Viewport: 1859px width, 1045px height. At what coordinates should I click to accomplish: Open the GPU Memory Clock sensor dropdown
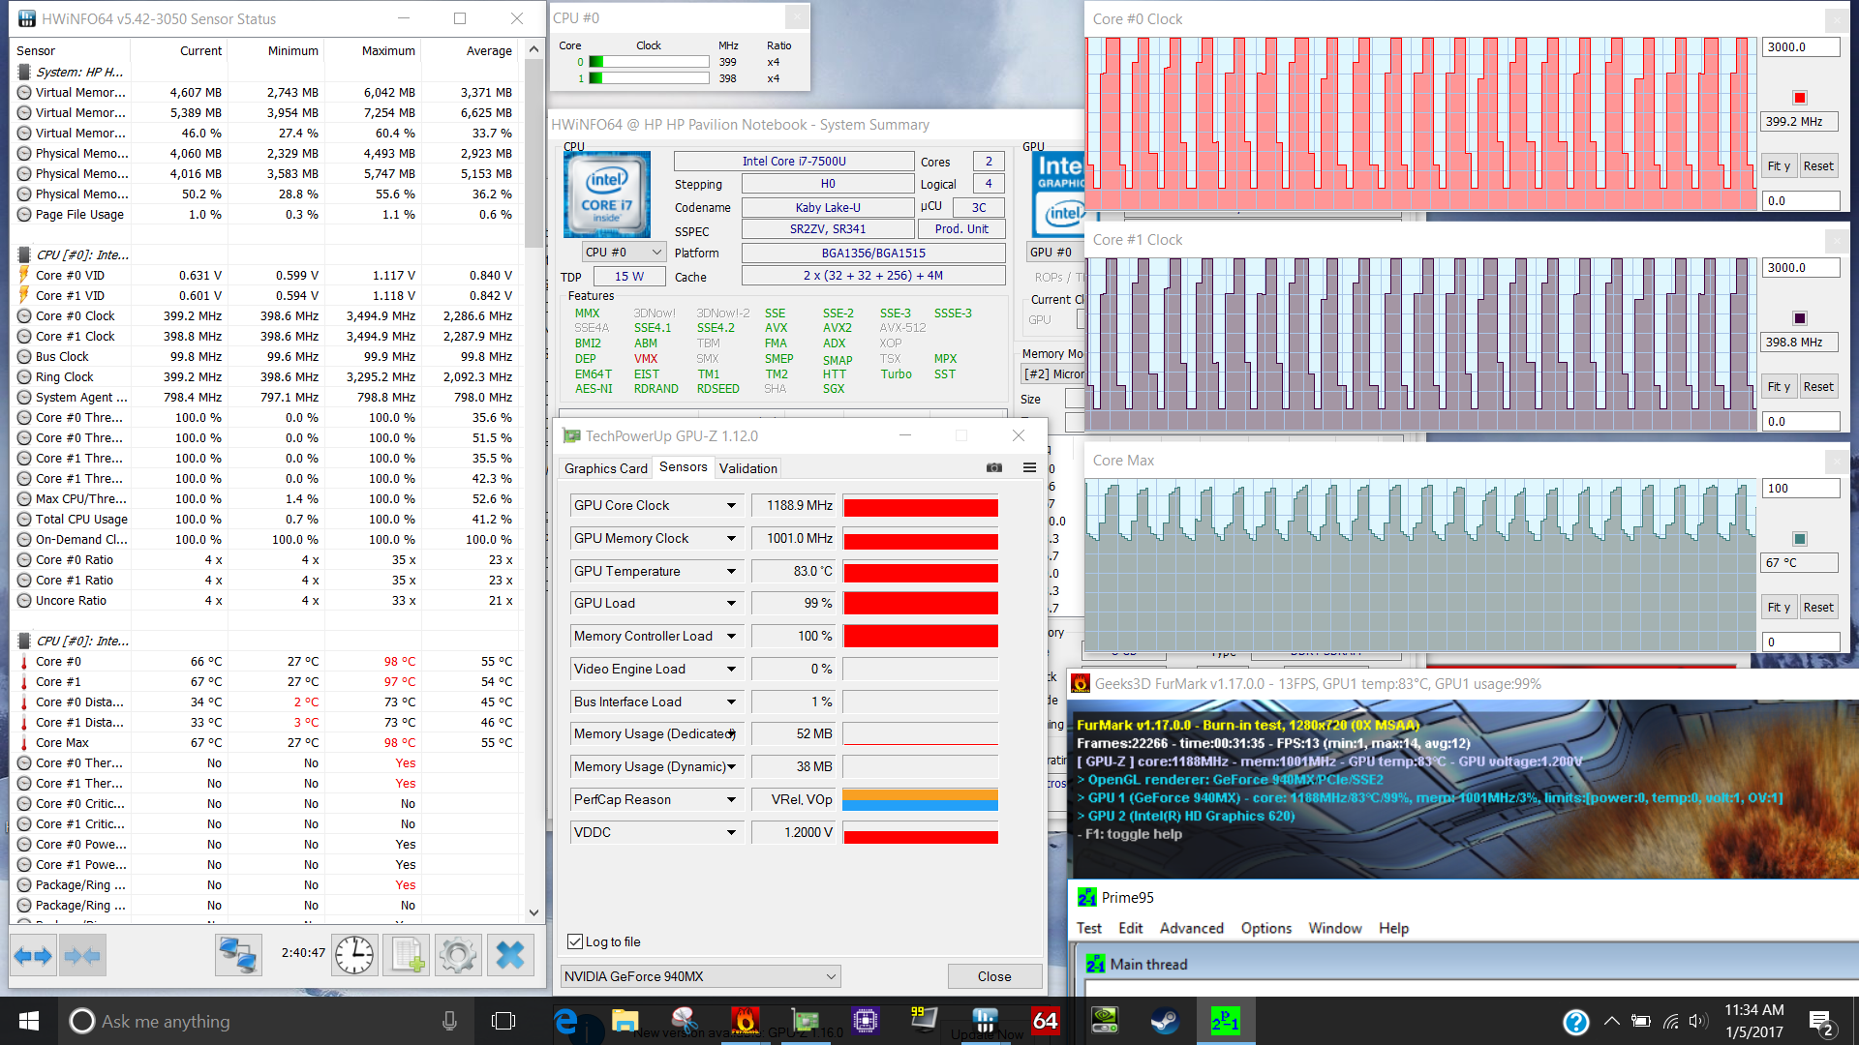(732, 538)
